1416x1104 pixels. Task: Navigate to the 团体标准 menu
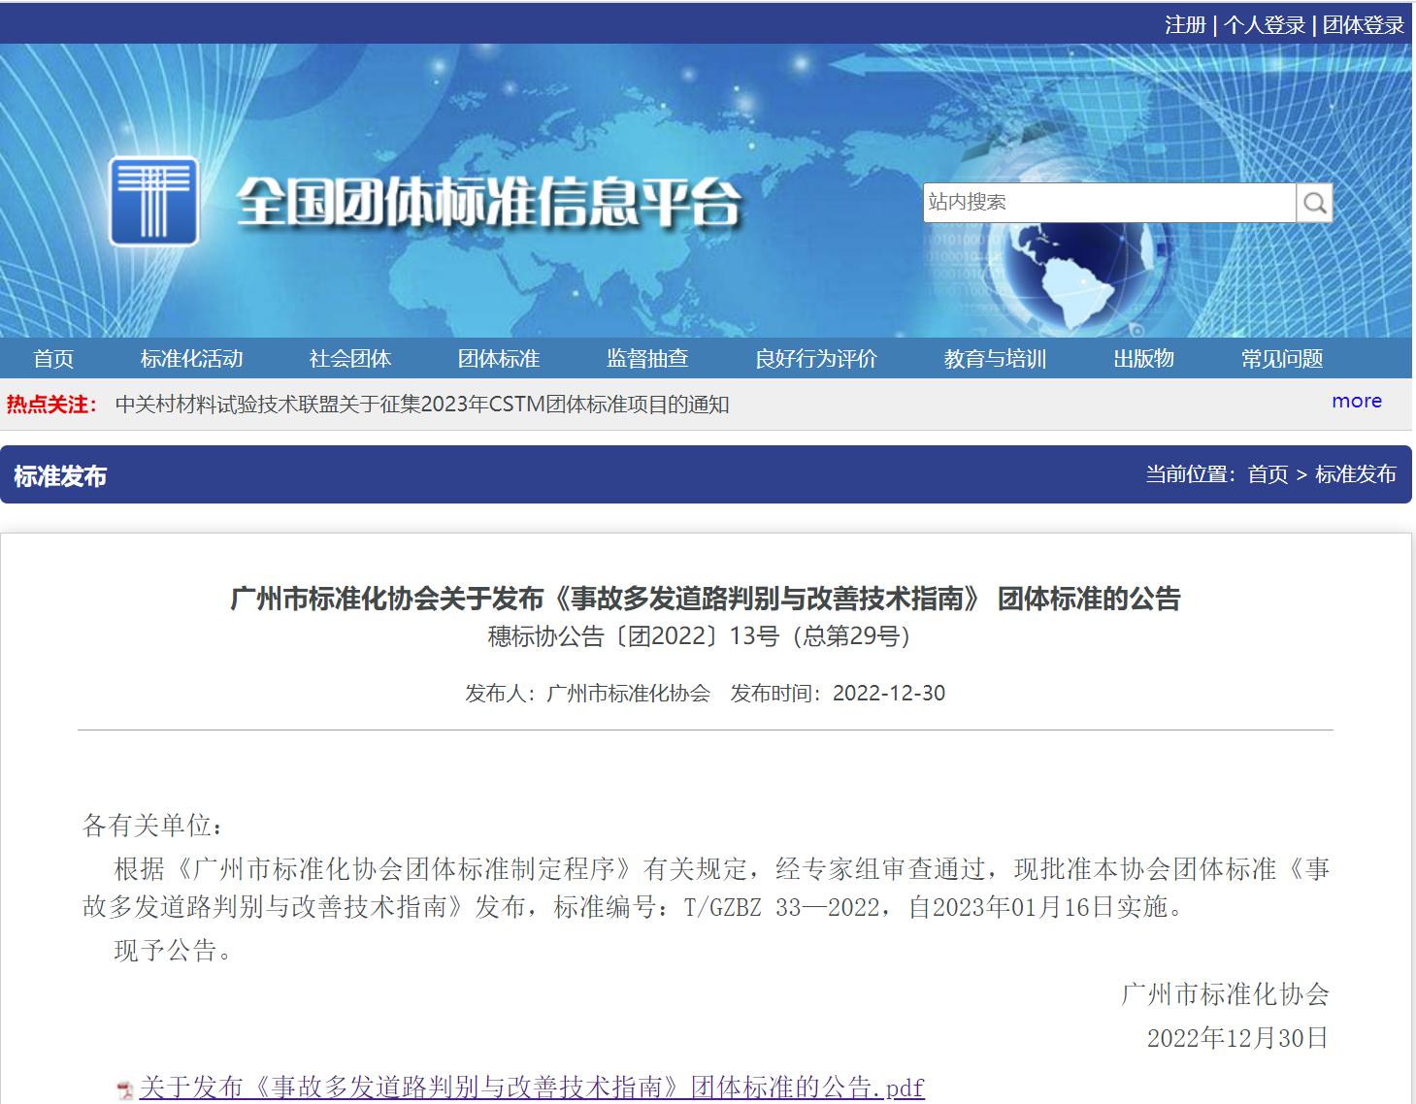(x=499, y=359)
